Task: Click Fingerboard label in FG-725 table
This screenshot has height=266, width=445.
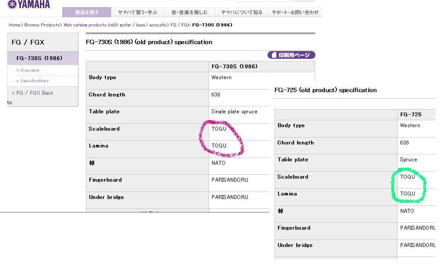Action: click(294, 228)
